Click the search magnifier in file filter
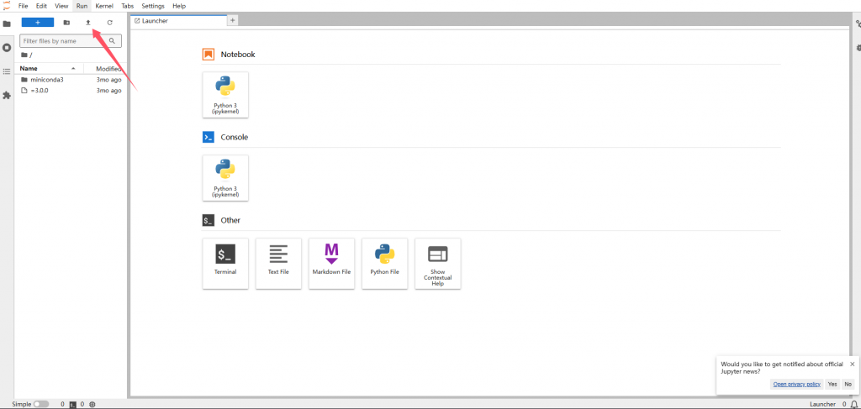Screen dimensions: 861x409 pos(112,41)
